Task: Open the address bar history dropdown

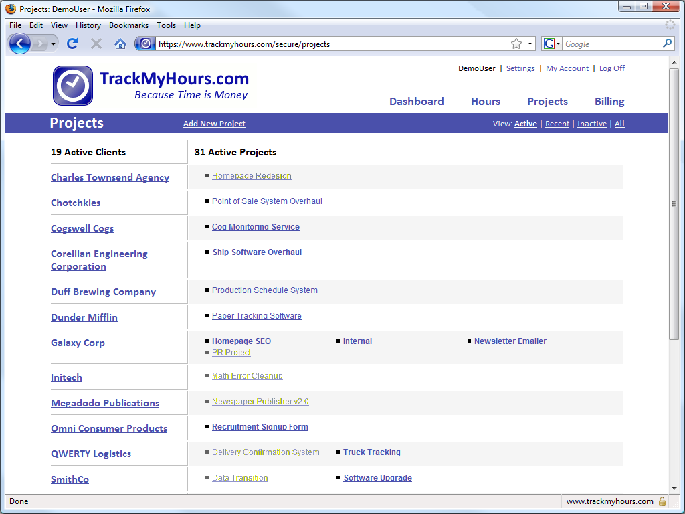Action: [x=530, y=44]
